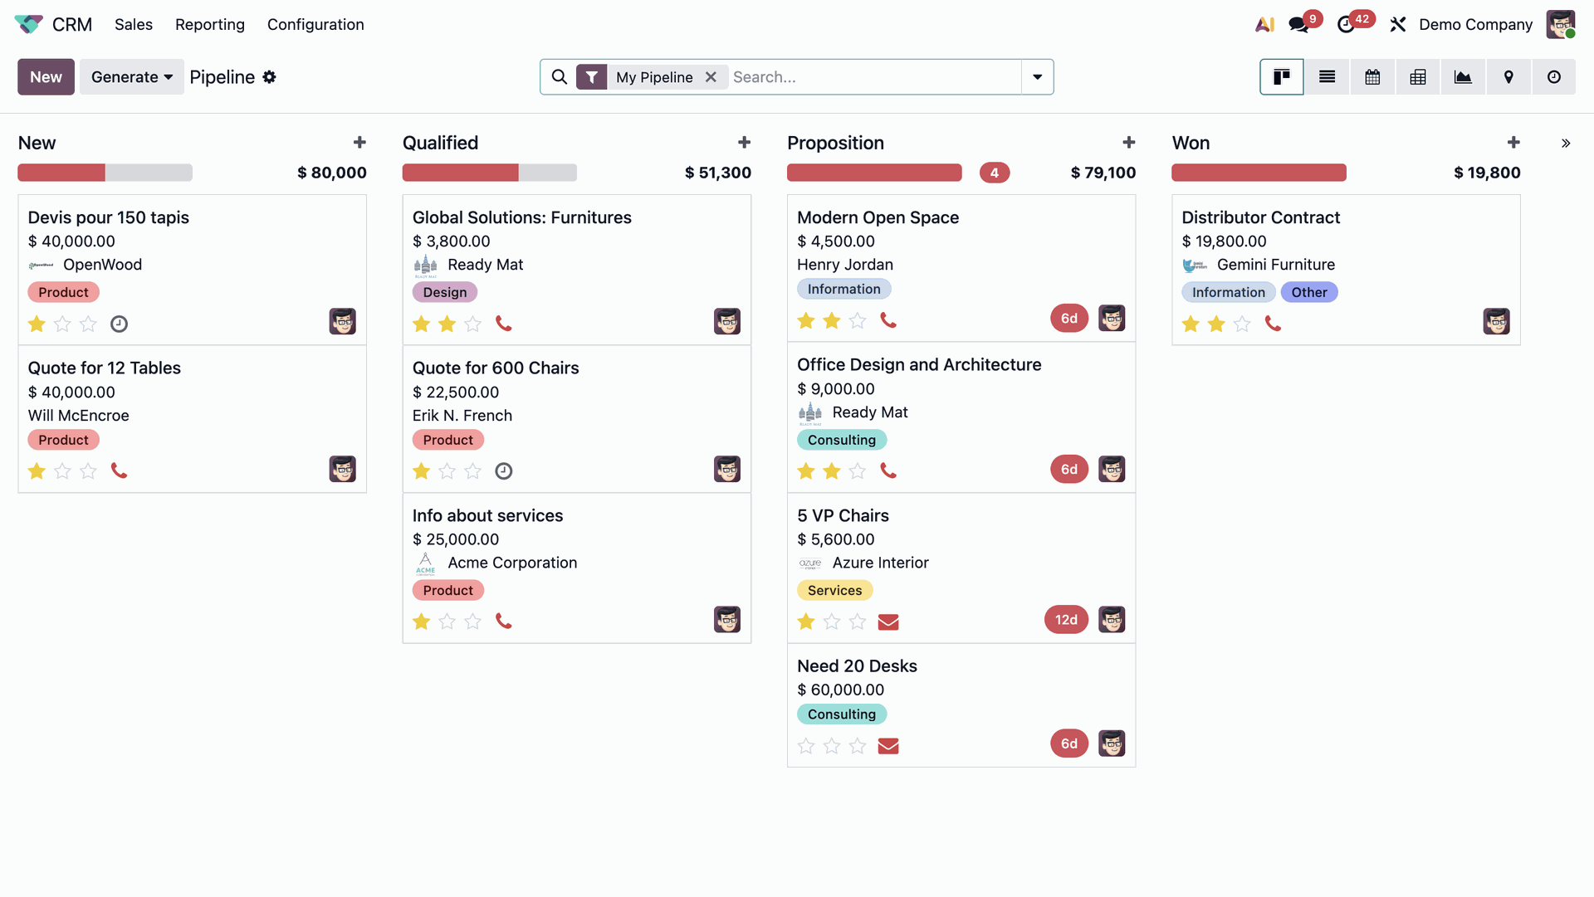The height and width of the screenshot is (897, 1594).
Task: Click the CRM app title
Action: (x=72, y=25)
